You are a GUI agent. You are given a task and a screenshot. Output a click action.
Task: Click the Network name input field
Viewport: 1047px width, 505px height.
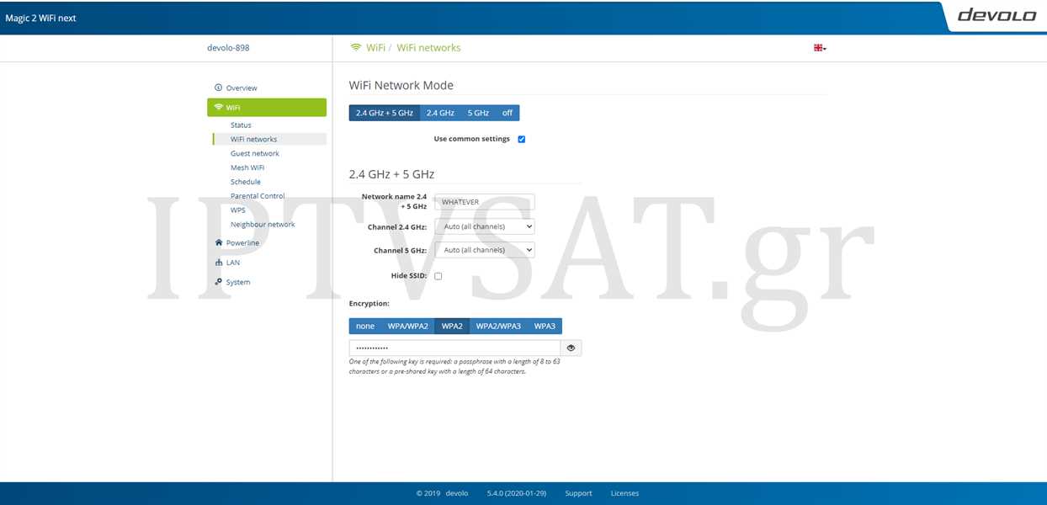pos(484,202)
